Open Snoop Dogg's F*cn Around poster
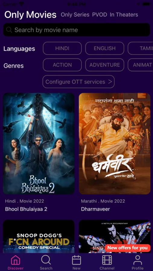Image resolution: width=153 pixels, height=271 pixels. point(39,236)
